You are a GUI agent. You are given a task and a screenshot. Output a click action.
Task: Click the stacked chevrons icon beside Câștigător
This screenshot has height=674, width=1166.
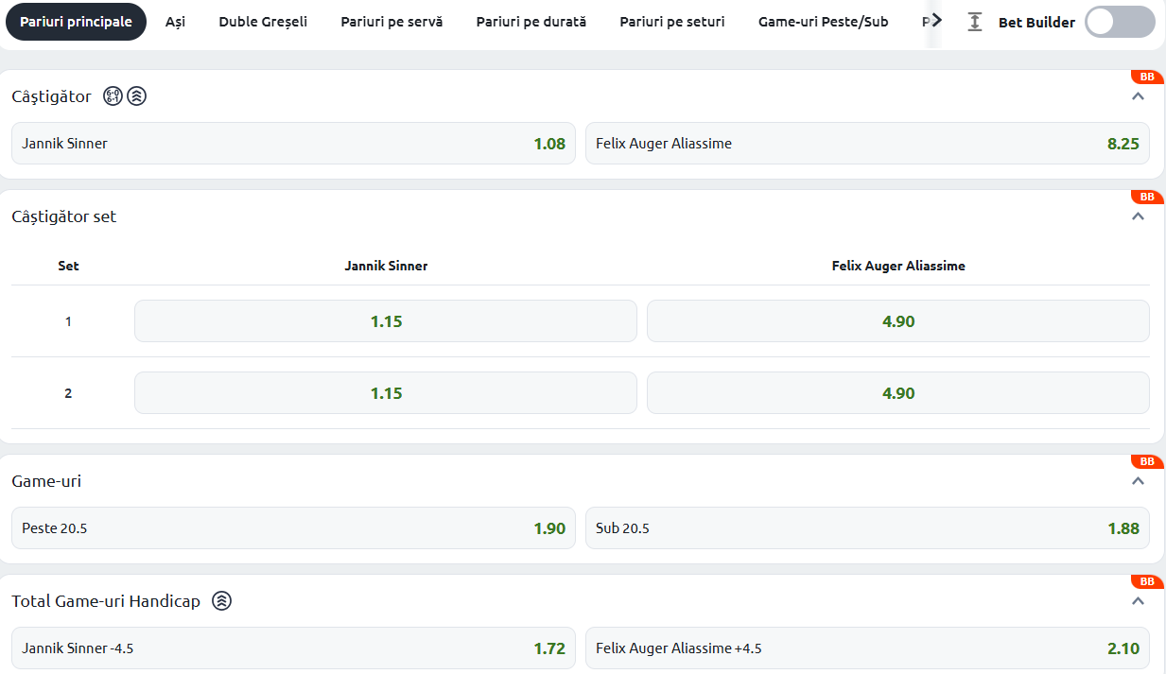pyautogui.click(x=136, y=95)
